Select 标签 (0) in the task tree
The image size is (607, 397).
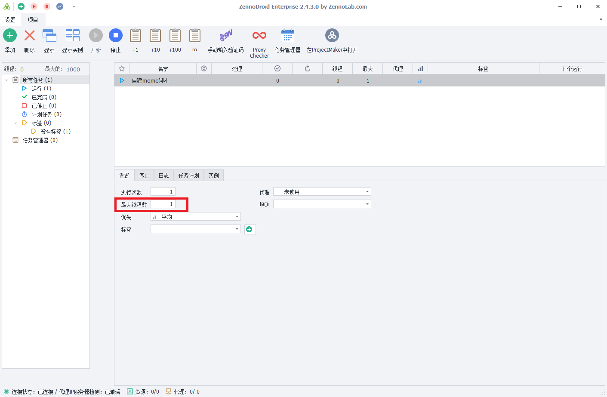coord(41,123)
